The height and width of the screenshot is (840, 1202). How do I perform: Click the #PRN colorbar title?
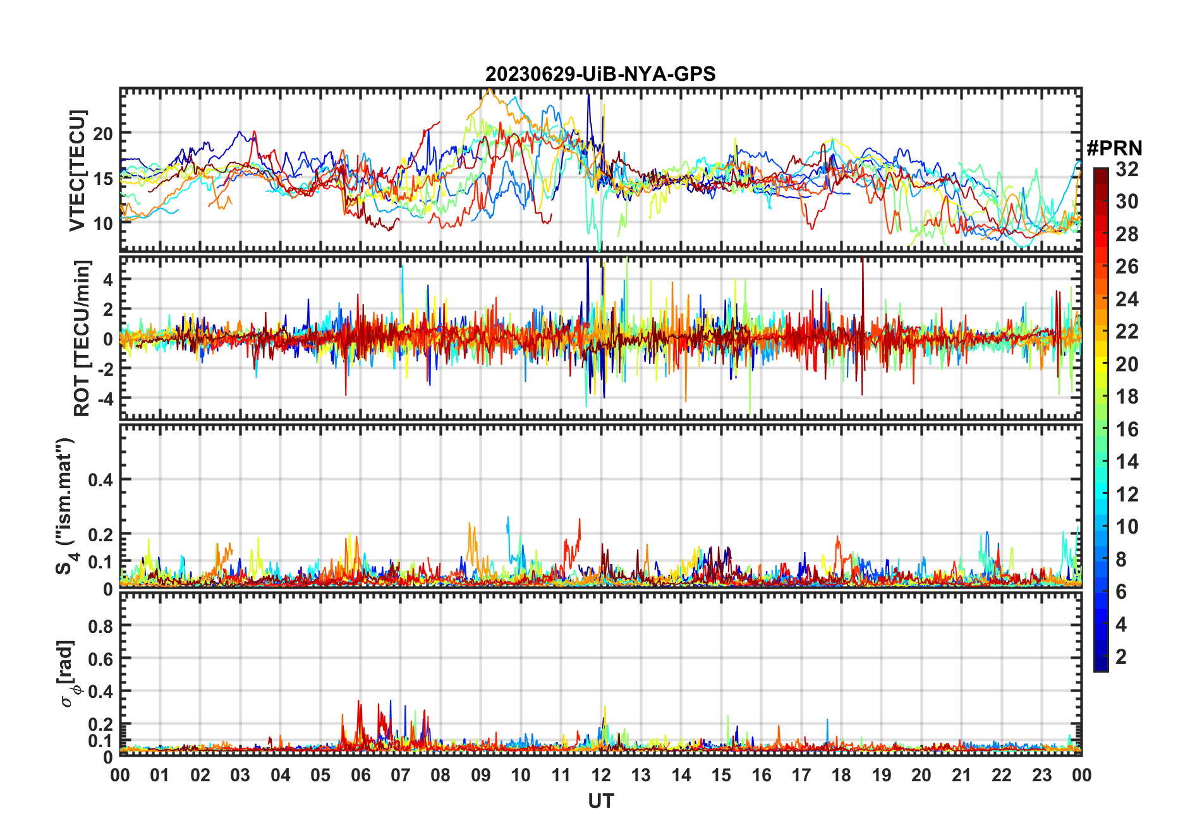pyautogui.click(x=1114, y=148)
